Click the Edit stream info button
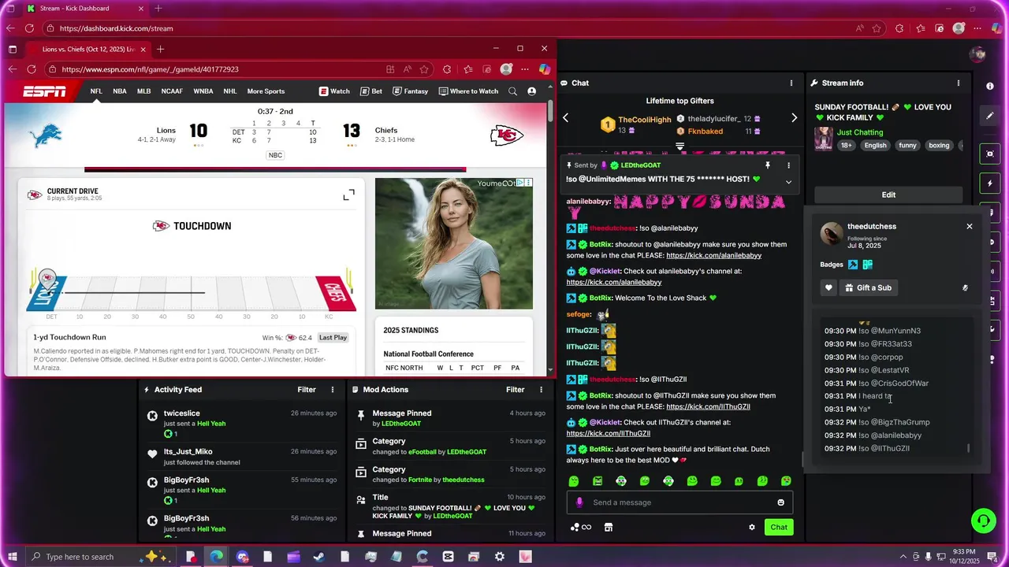Screen dimensions: 1009x567 (x=888, y=195)
